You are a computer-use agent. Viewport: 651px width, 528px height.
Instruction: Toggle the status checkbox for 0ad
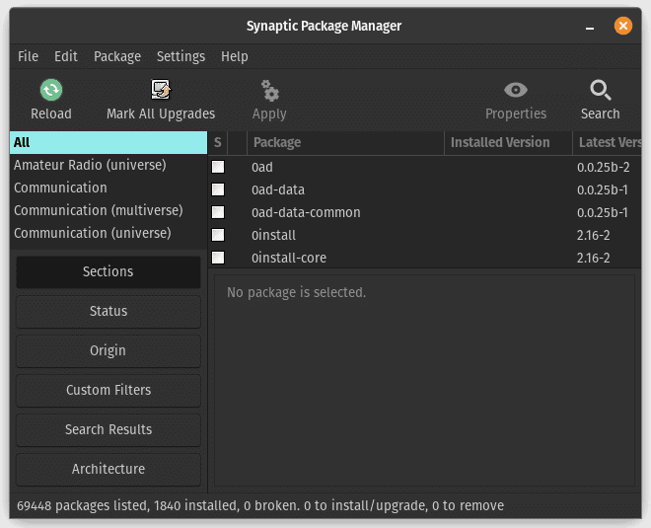click(x=218, y=167)
